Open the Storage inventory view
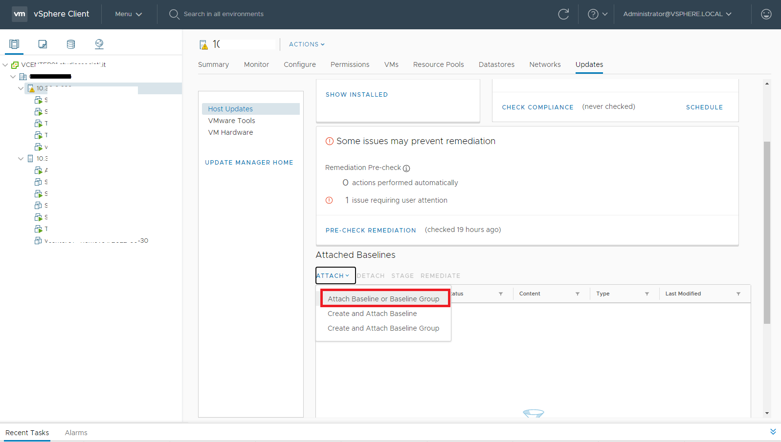 [71, 44]
